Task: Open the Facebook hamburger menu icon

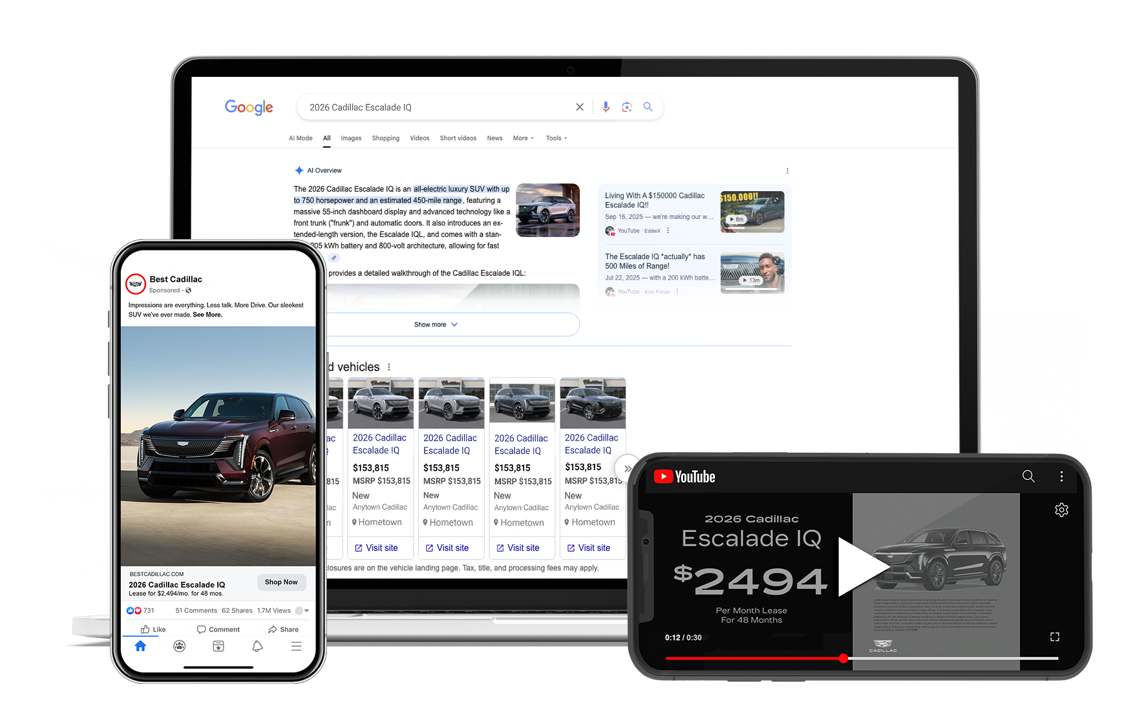Action: click(x=296, y=646)
